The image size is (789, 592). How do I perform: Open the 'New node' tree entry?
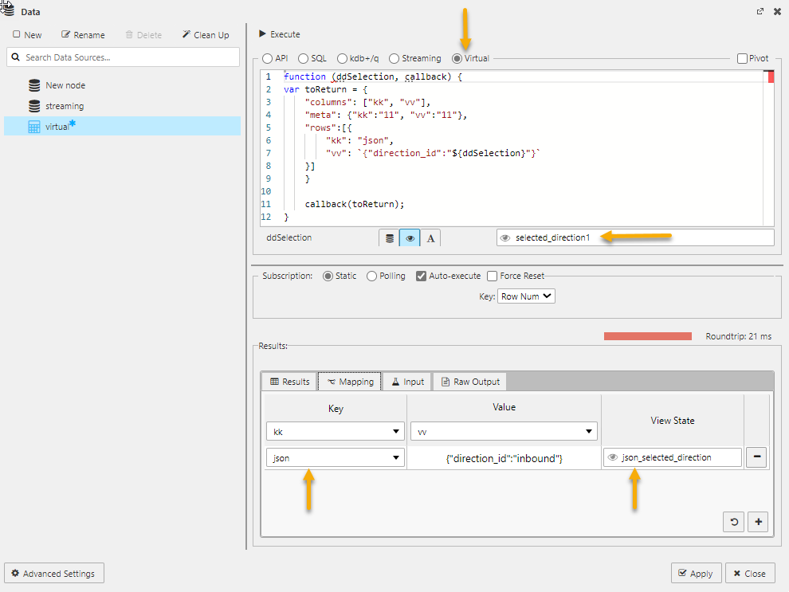click(65, 85)
